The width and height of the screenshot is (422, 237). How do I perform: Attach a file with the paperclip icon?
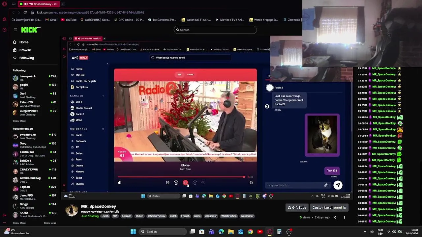(326, 185)
